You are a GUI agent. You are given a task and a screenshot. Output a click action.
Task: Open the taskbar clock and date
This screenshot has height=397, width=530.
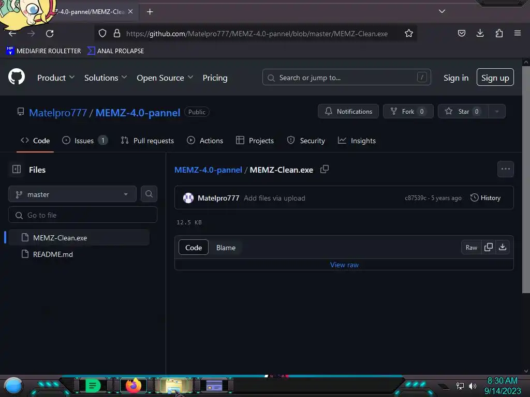pyautogui.click(x=502, y=386)
